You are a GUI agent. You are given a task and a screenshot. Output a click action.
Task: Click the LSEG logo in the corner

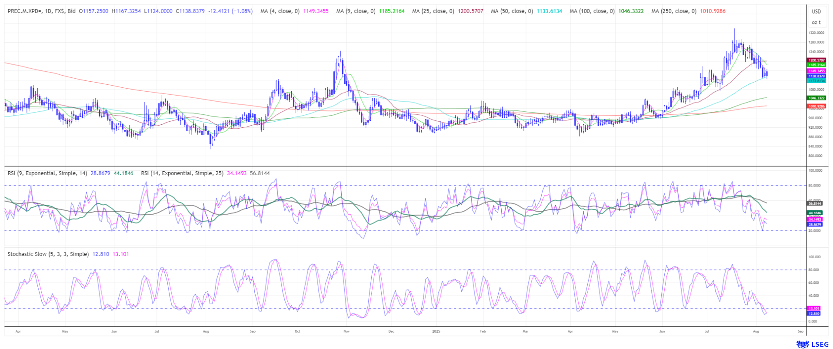click(x=812, y=344)
